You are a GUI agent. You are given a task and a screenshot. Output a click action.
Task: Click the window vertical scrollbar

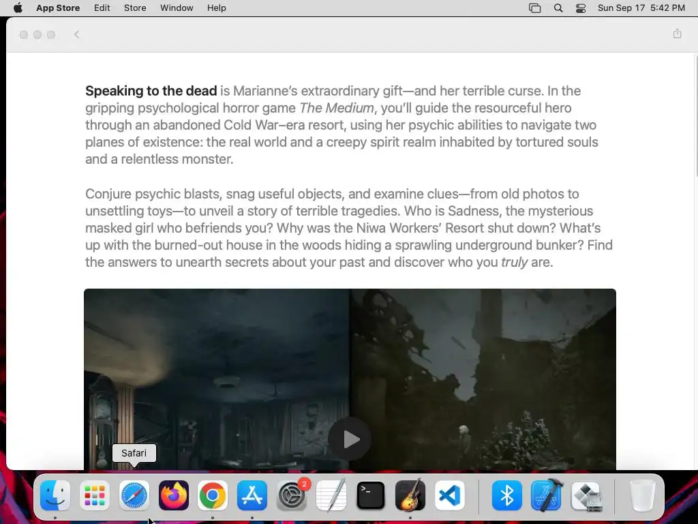(x=695, y=117)
